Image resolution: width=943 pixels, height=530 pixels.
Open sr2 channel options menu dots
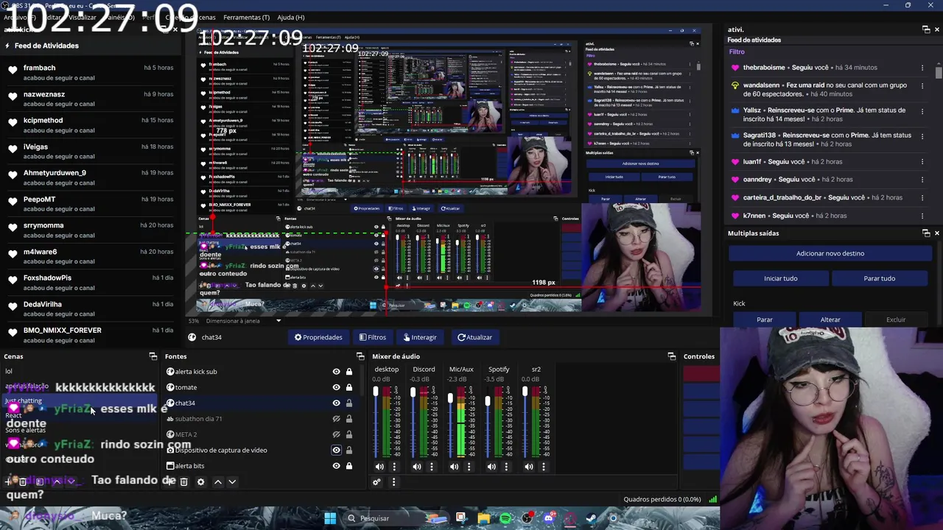pos(544,467)
